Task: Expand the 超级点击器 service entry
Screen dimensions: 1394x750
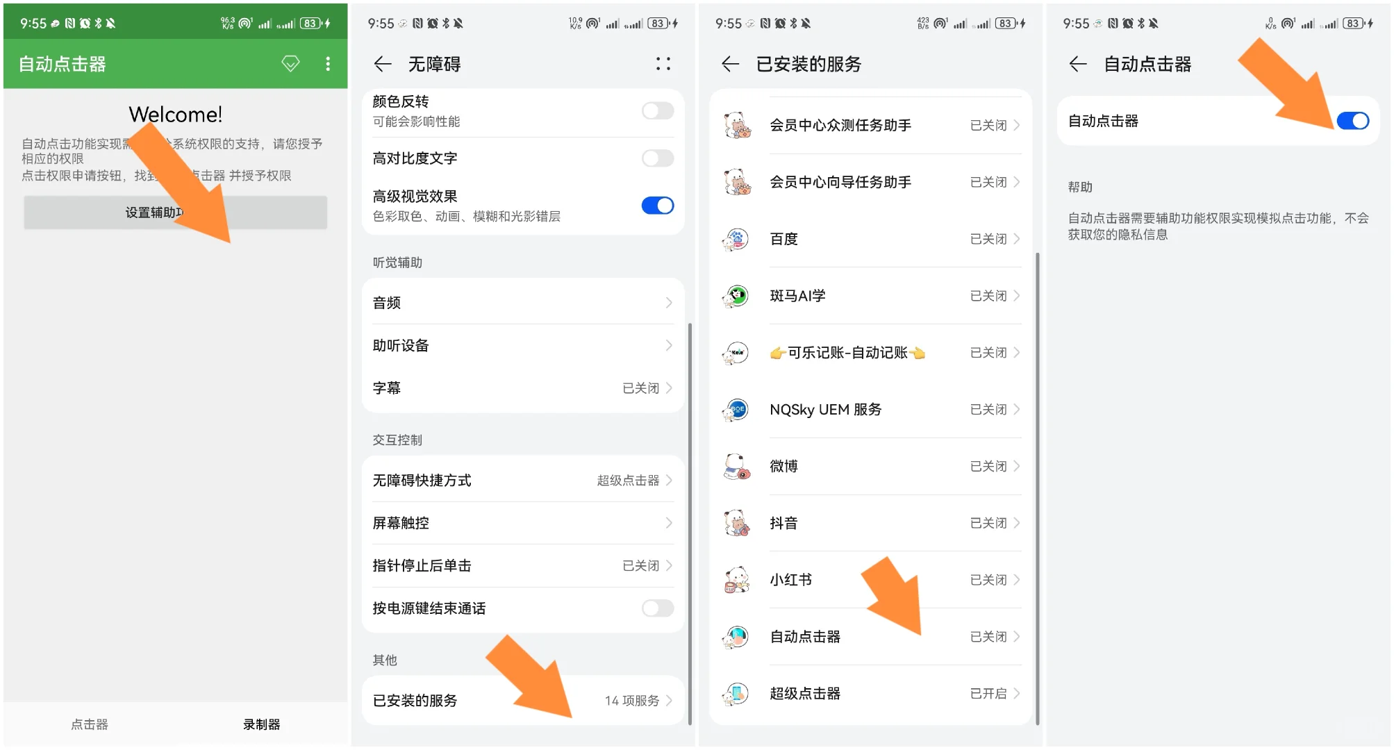Action: point(868,692)
